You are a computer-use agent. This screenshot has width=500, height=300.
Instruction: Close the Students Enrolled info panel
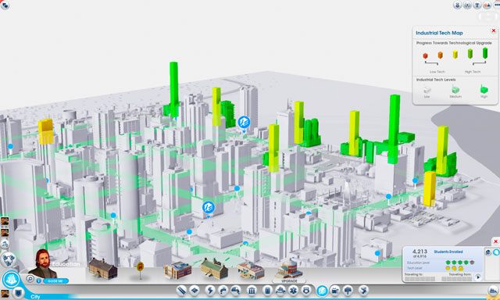pyautogui.click(x=495, y=241)
